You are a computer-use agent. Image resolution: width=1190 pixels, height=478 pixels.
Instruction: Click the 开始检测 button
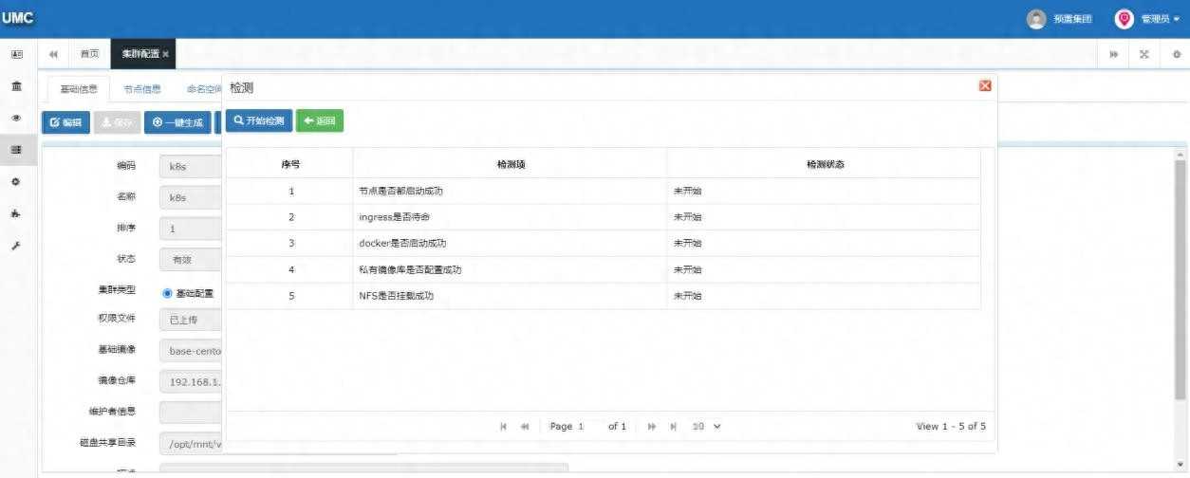tap(259, 120)
